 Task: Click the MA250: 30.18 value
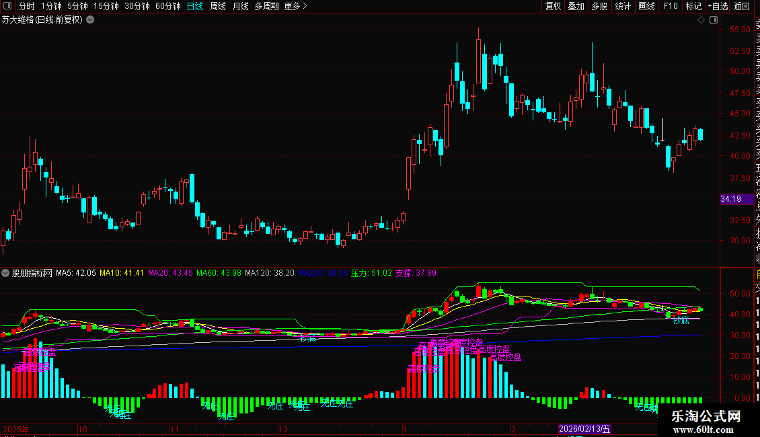(322, 273)
